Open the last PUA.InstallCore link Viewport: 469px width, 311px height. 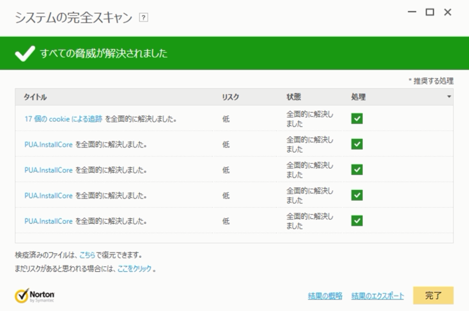(x=49, y=221)
